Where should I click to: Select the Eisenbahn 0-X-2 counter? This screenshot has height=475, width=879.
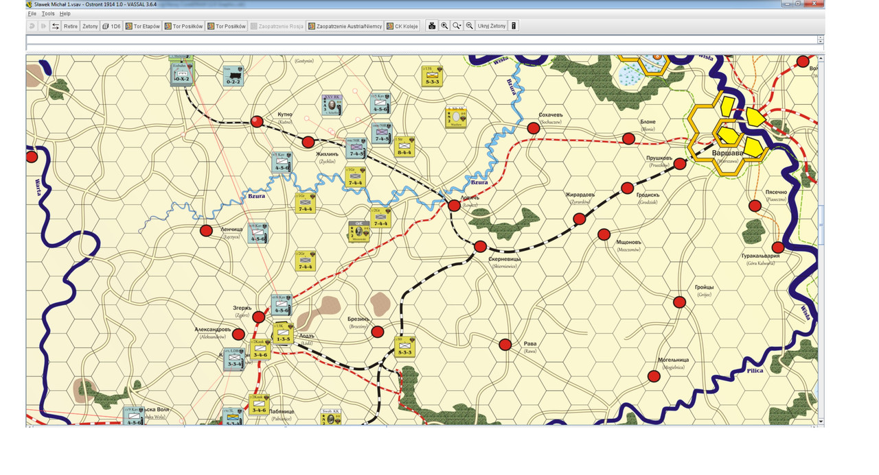pyautogui.click(x=182, y=74)
